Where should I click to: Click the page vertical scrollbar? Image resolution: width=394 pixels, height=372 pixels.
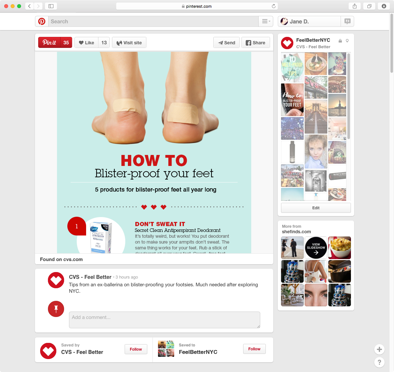click(x=392, y=43)
